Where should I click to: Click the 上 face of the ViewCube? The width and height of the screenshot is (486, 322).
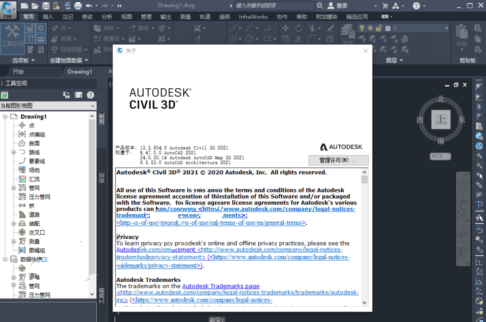click(x=441, y=119)
